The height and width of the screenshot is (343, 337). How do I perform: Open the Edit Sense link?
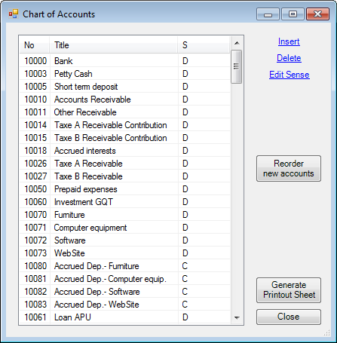290,75
